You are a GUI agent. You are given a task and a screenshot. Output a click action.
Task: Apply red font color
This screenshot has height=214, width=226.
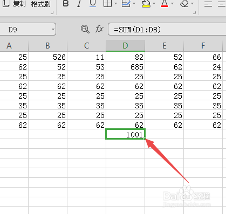[x=165, y=3]
